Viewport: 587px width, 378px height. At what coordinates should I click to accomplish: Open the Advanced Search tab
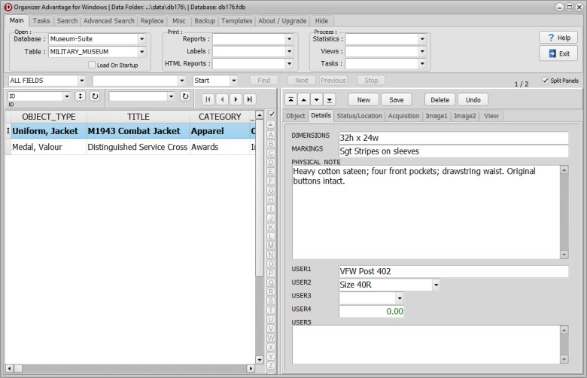[109, 21]
